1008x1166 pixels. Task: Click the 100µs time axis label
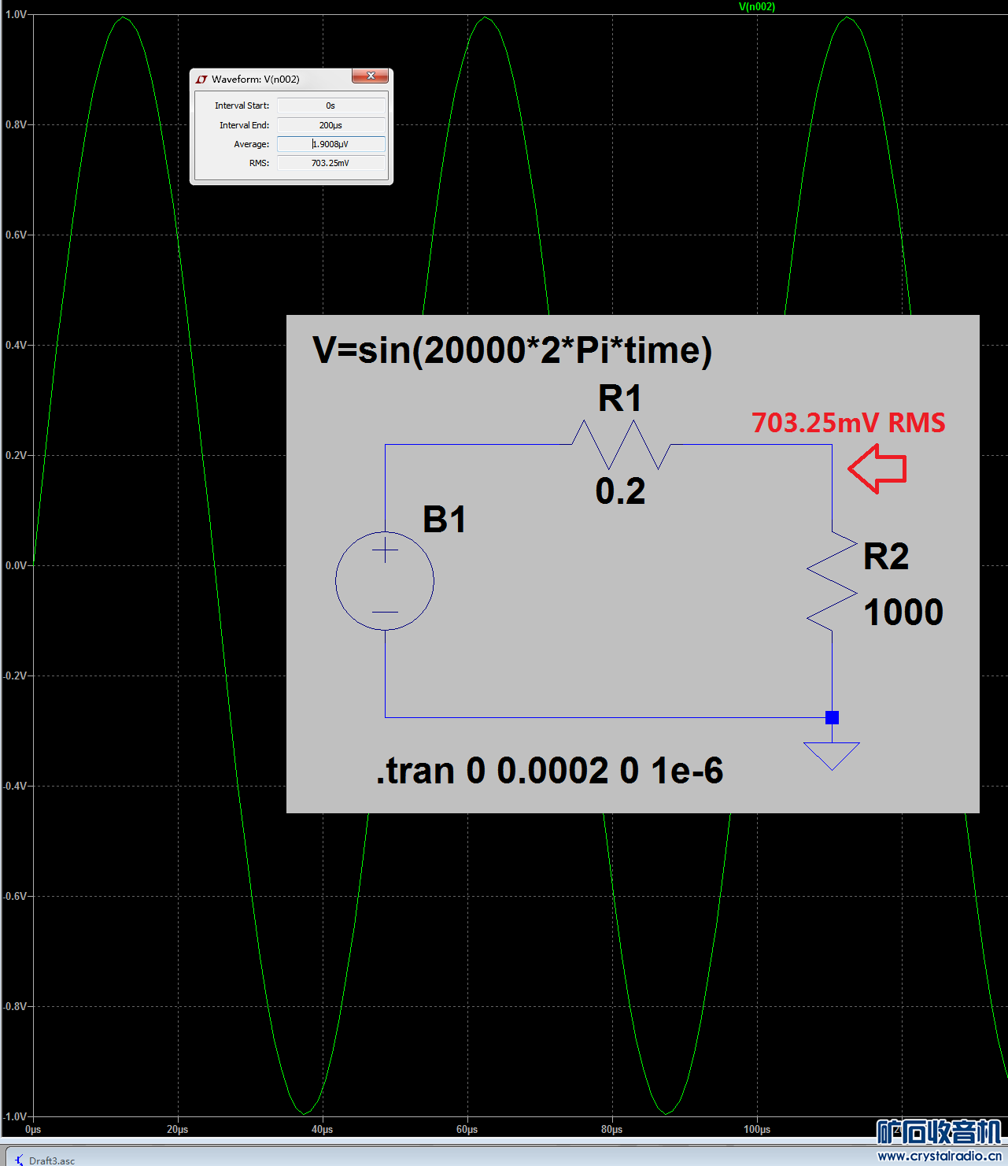(757, 1130)
